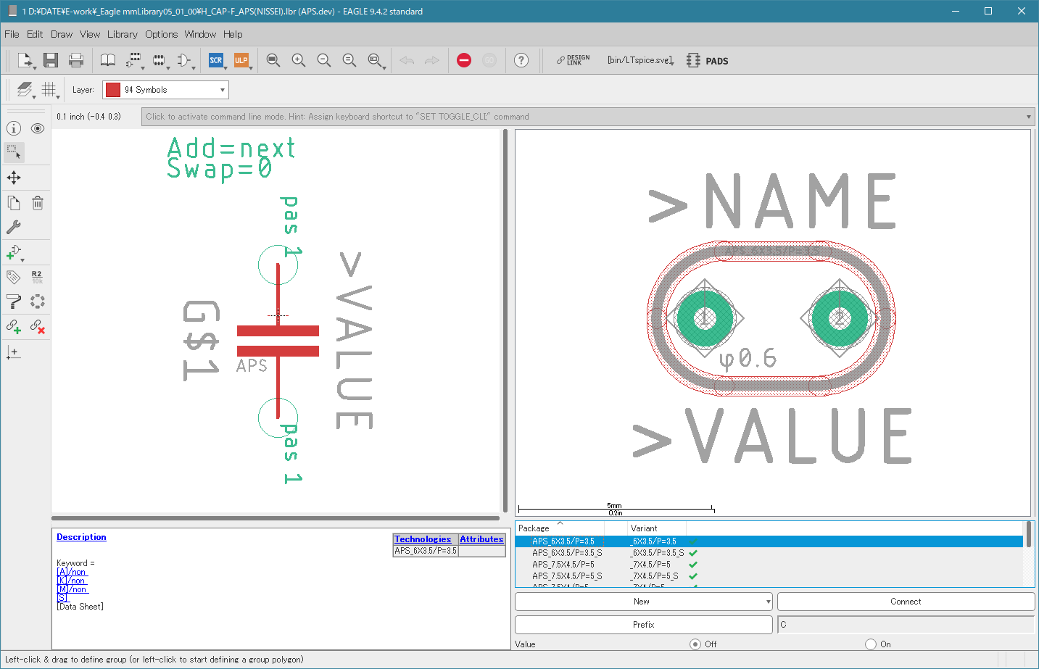Click the Zoom to fit icon

(x=273, y=60)
